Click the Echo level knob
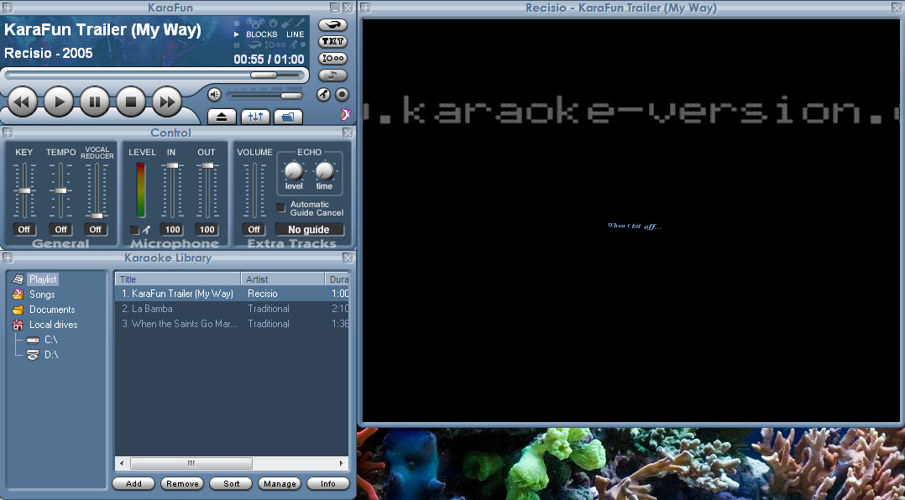The height and width of the screenshot is (500, 905). pos(294,171)
